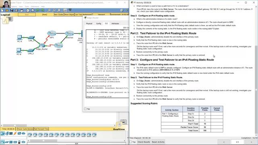Click the Move Object button
The image size is (258, 145).
point(69,14)
